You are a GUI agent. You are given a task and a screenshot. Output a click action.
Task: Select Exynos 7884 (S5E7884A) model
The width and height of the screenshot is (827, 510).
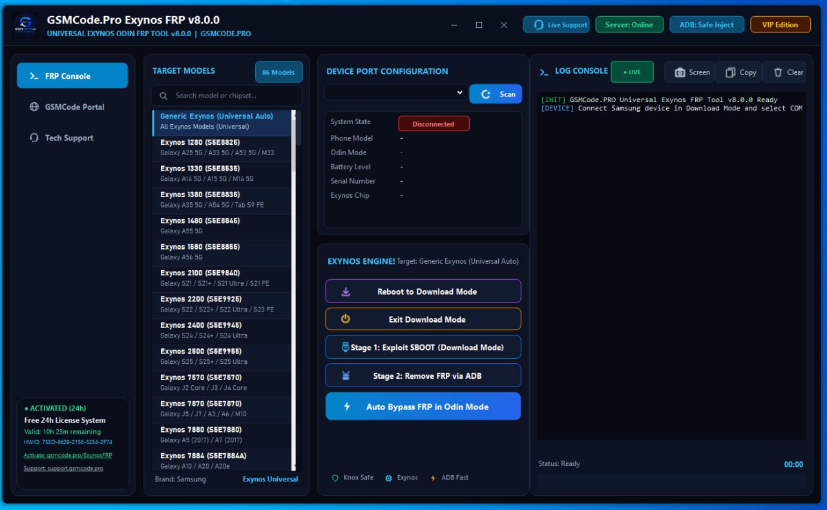click(222, 460)
